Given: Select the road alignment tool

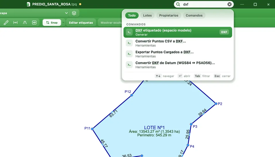Looking at the screenshot, I should click(25, 23).
